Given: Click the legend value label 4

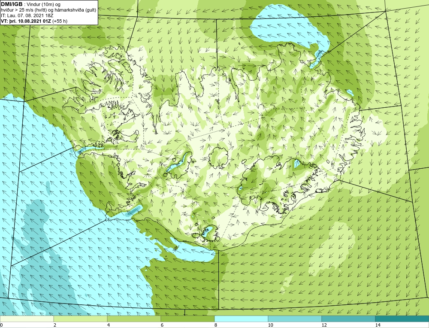Looking at the screenshot, I should point(109,325).
